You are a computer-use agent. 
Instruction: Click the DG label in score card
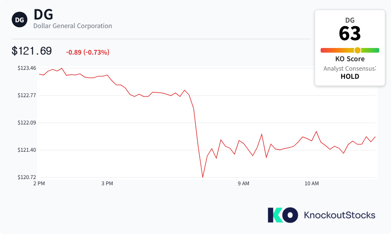[350, 20]
